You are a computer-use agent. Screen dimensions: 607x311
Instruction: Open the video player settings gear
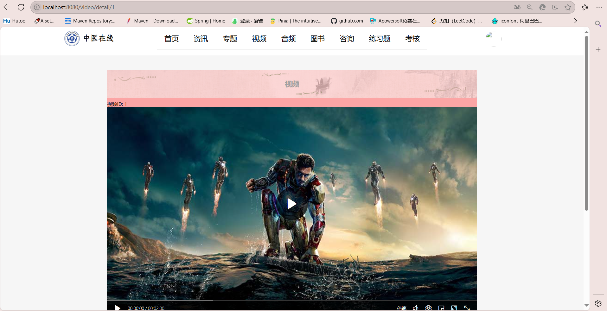click(429, 308)
